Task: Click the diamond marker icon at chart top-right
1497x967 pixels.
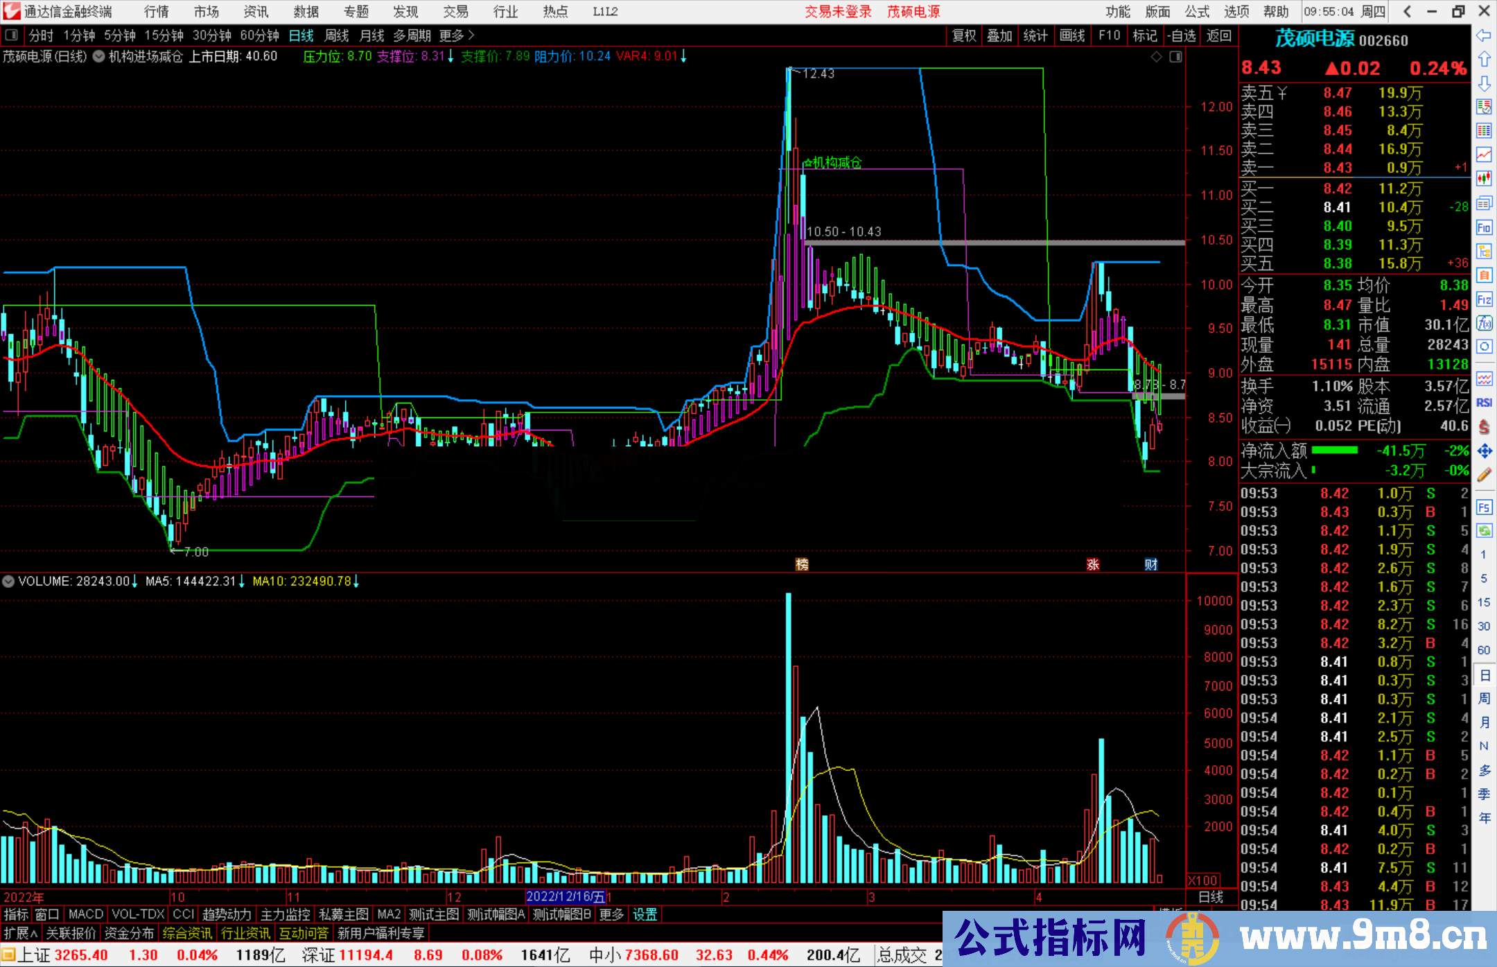Action: coord(1156,57)
